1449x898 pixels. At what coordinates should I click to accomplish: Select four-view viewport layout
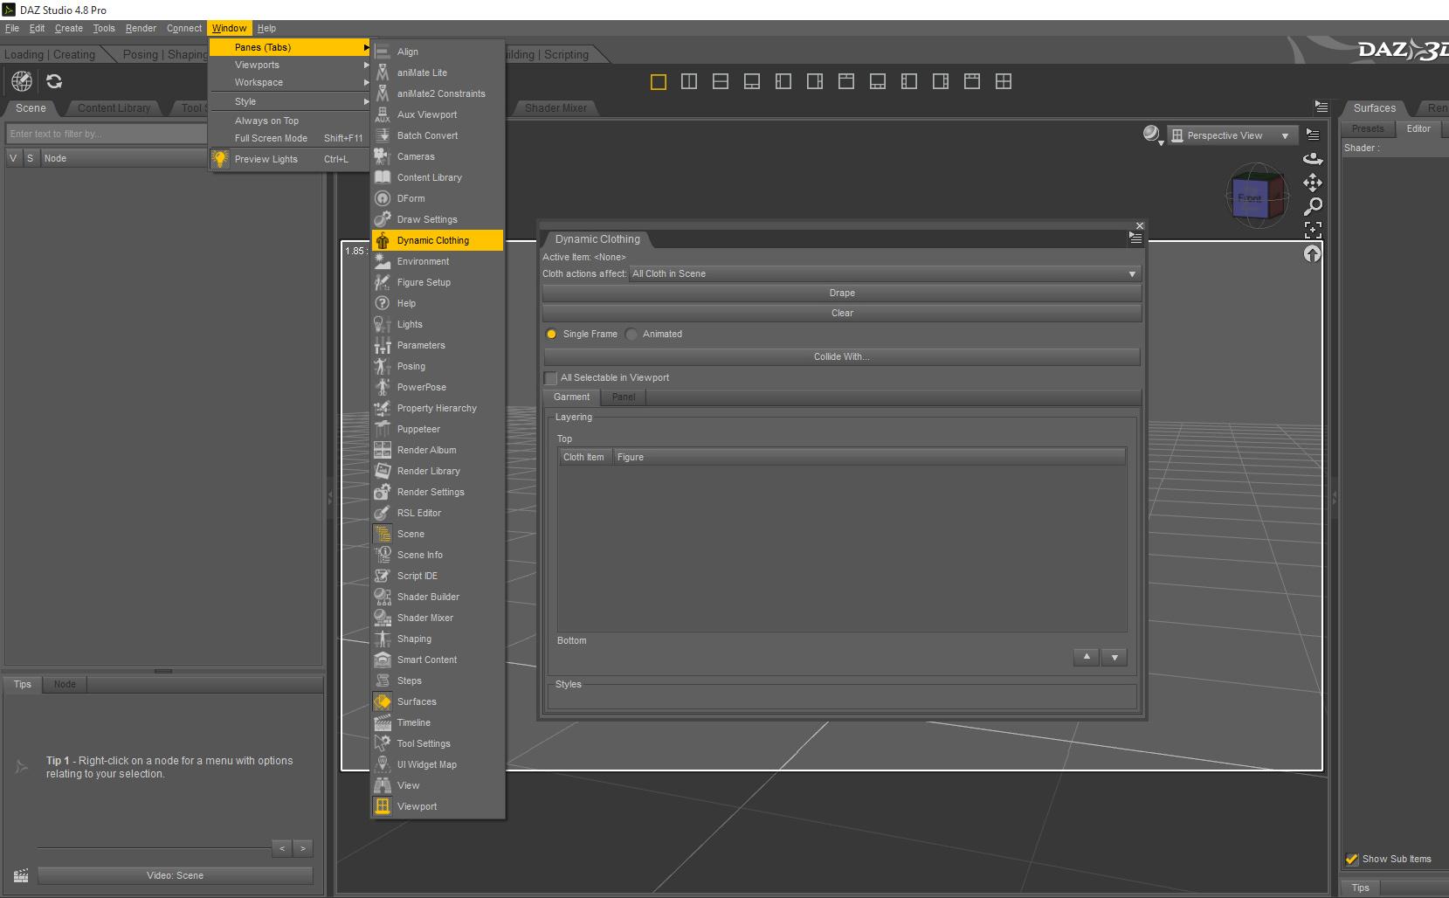tap(1004, 81)
